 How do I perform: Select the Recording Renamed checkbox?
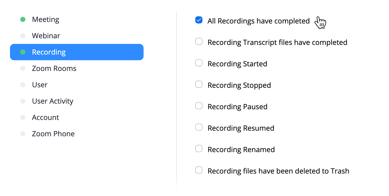pyautogui.click(x=199, y=149)
